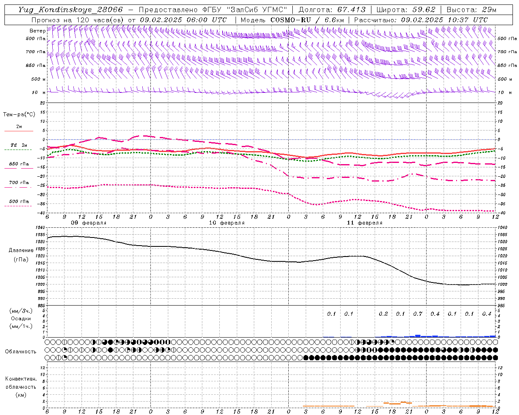The width and height of the screenshot is (519, 415).
Task: Click the 10 февраля date label
Action: (x=227, y=223)
